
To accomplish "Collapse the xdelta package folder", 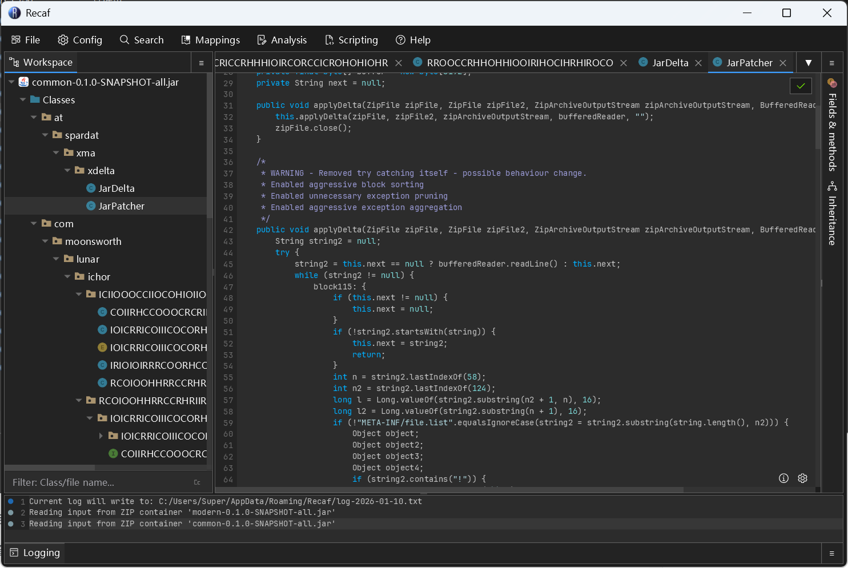I will (x=67, y=171).
